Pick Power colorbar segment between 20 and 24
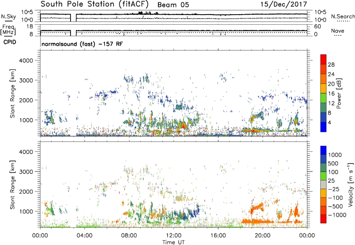Viewport: 355px width, 245px height. (x=323, y=79)
